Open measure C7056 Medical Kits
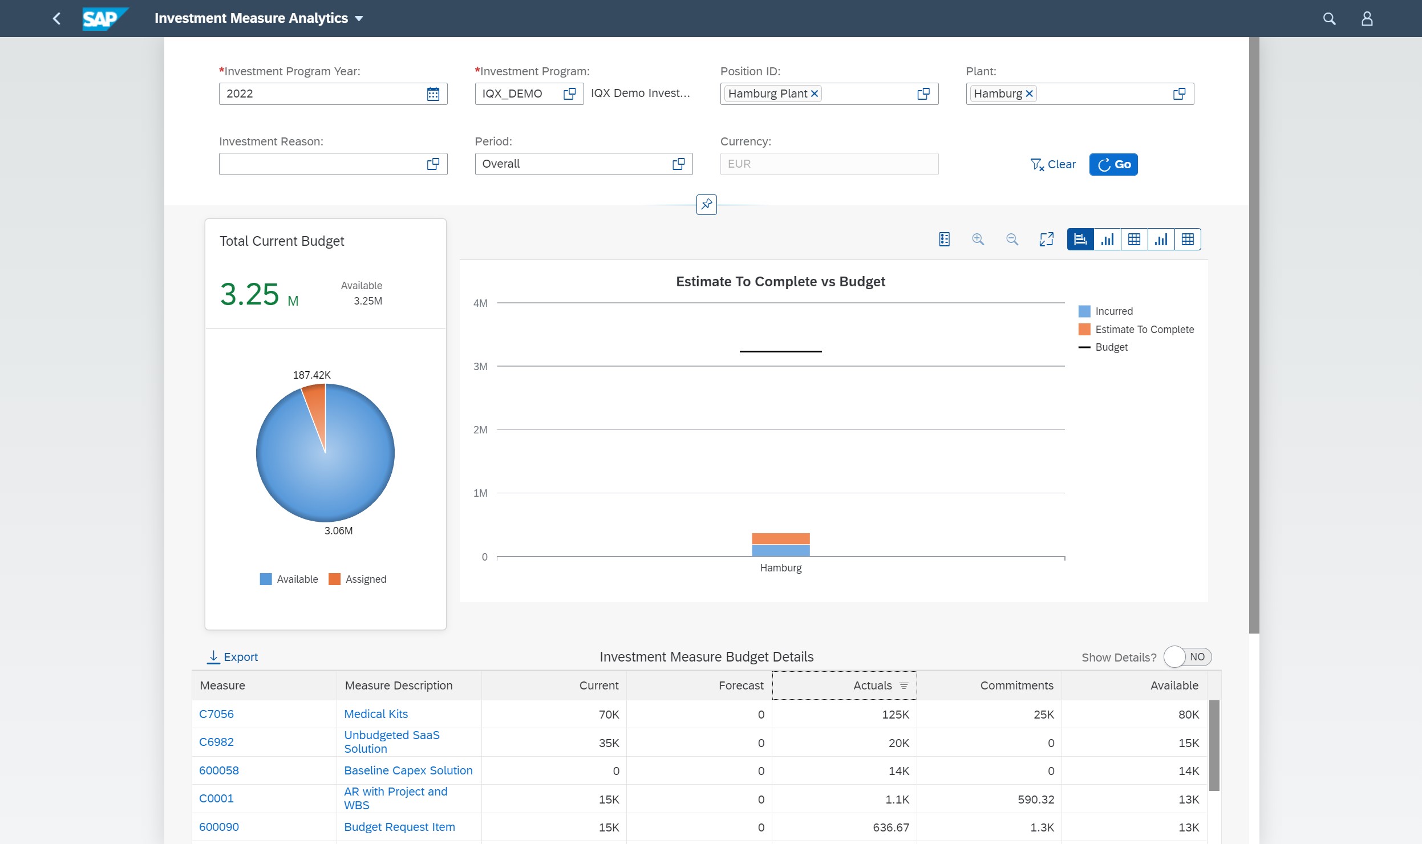This screenshot has width=1422, height=844. tap(216, 713)
